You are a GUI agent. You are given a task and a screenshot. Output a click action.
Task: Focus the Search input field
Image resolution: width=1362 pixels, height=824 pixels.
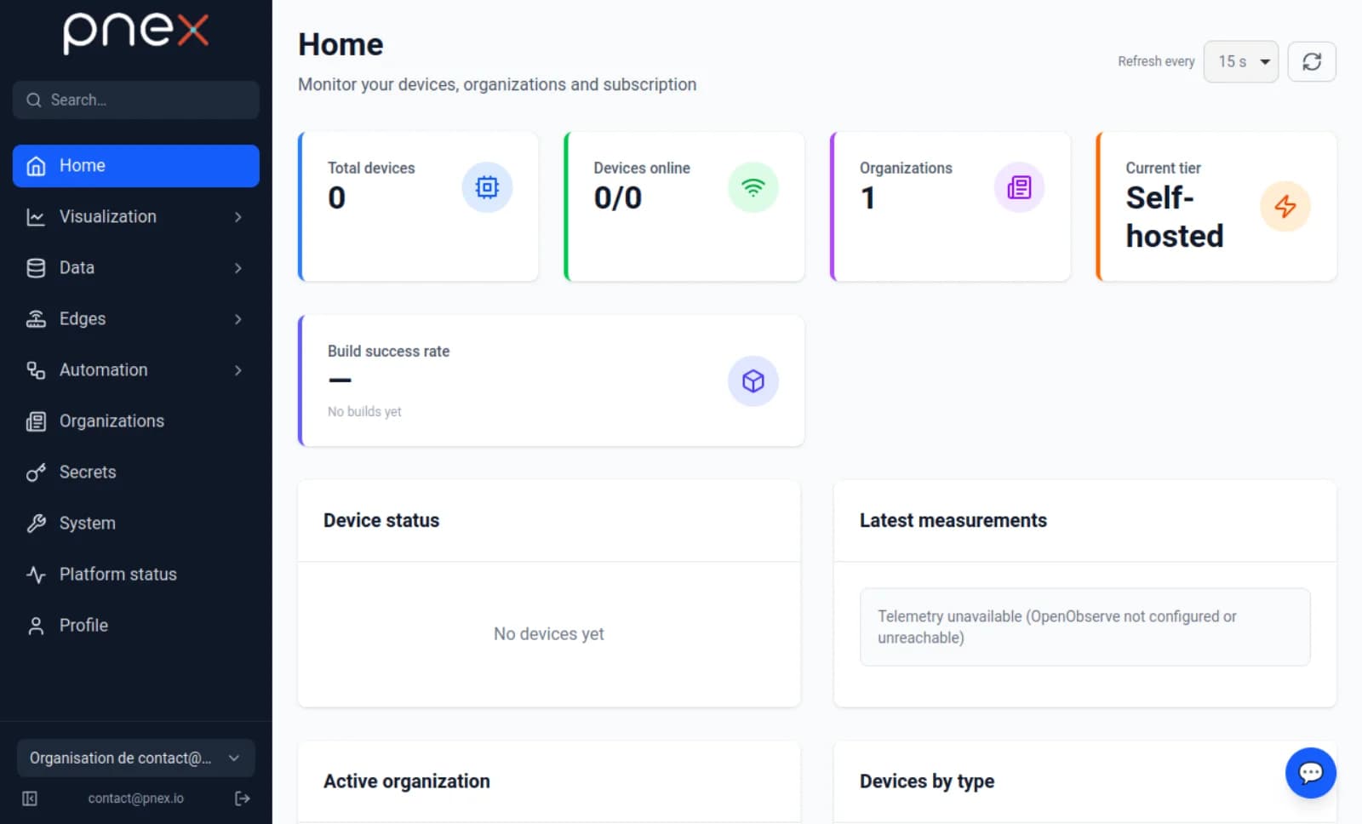coord(136,100)
